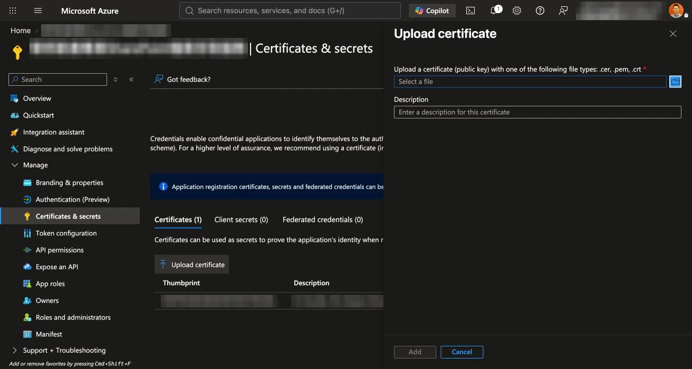Click the Add button in upload panel
The image size is (692, 369).
click(415, 352)
